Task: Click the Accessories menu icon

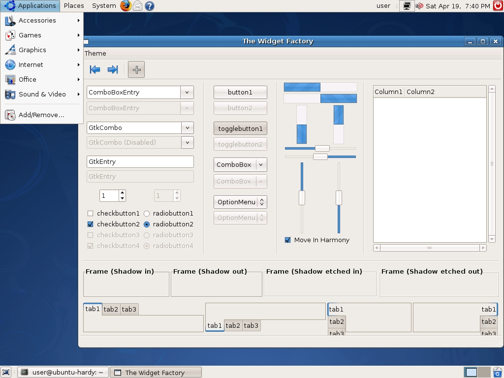Action: point(10,21)
